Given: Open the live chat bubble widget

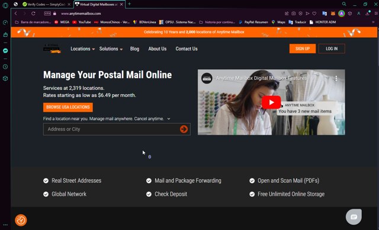Looking at the screenshot, I should click(354, 217).
